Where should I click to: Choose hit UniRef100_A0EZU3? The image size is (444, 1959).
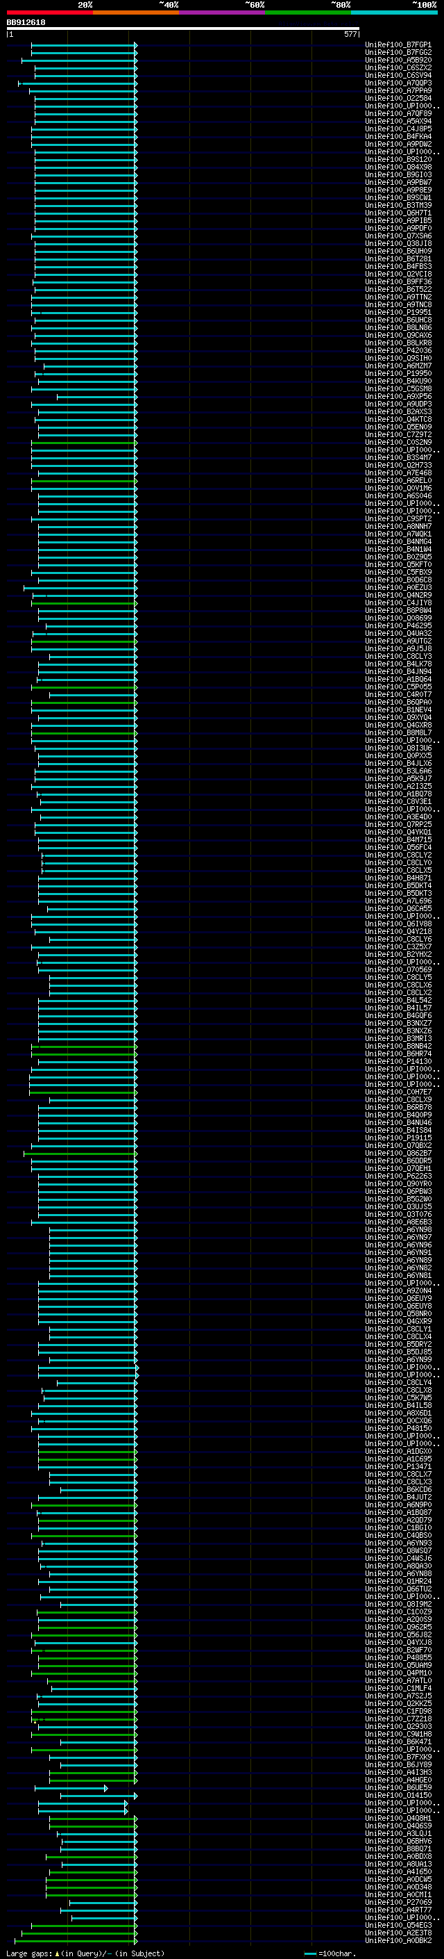(398, 588)
